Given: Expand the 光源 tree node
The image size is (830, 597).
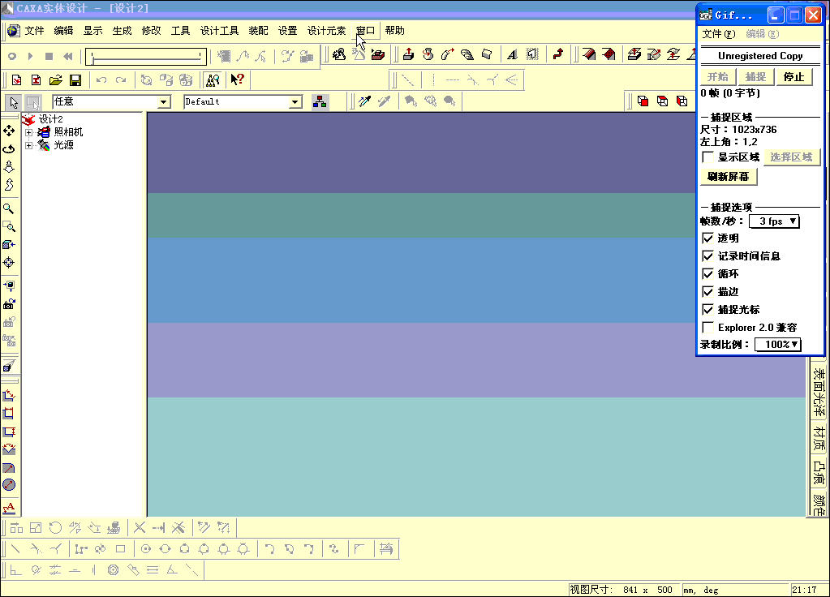Looking at the screenshot, I should (28, 145).
